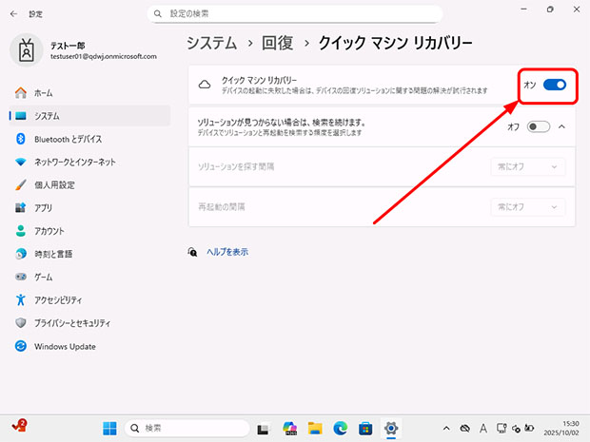Click the help icon beside ヘルプを表示
The width and height of the screenshot is (590, 442).
tap(192, 252)
